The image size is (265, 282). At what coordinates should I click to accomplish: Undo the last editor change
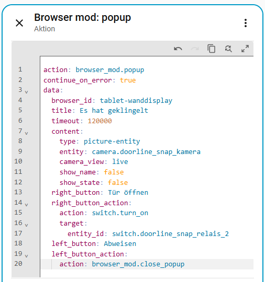(x=178, y=49)
